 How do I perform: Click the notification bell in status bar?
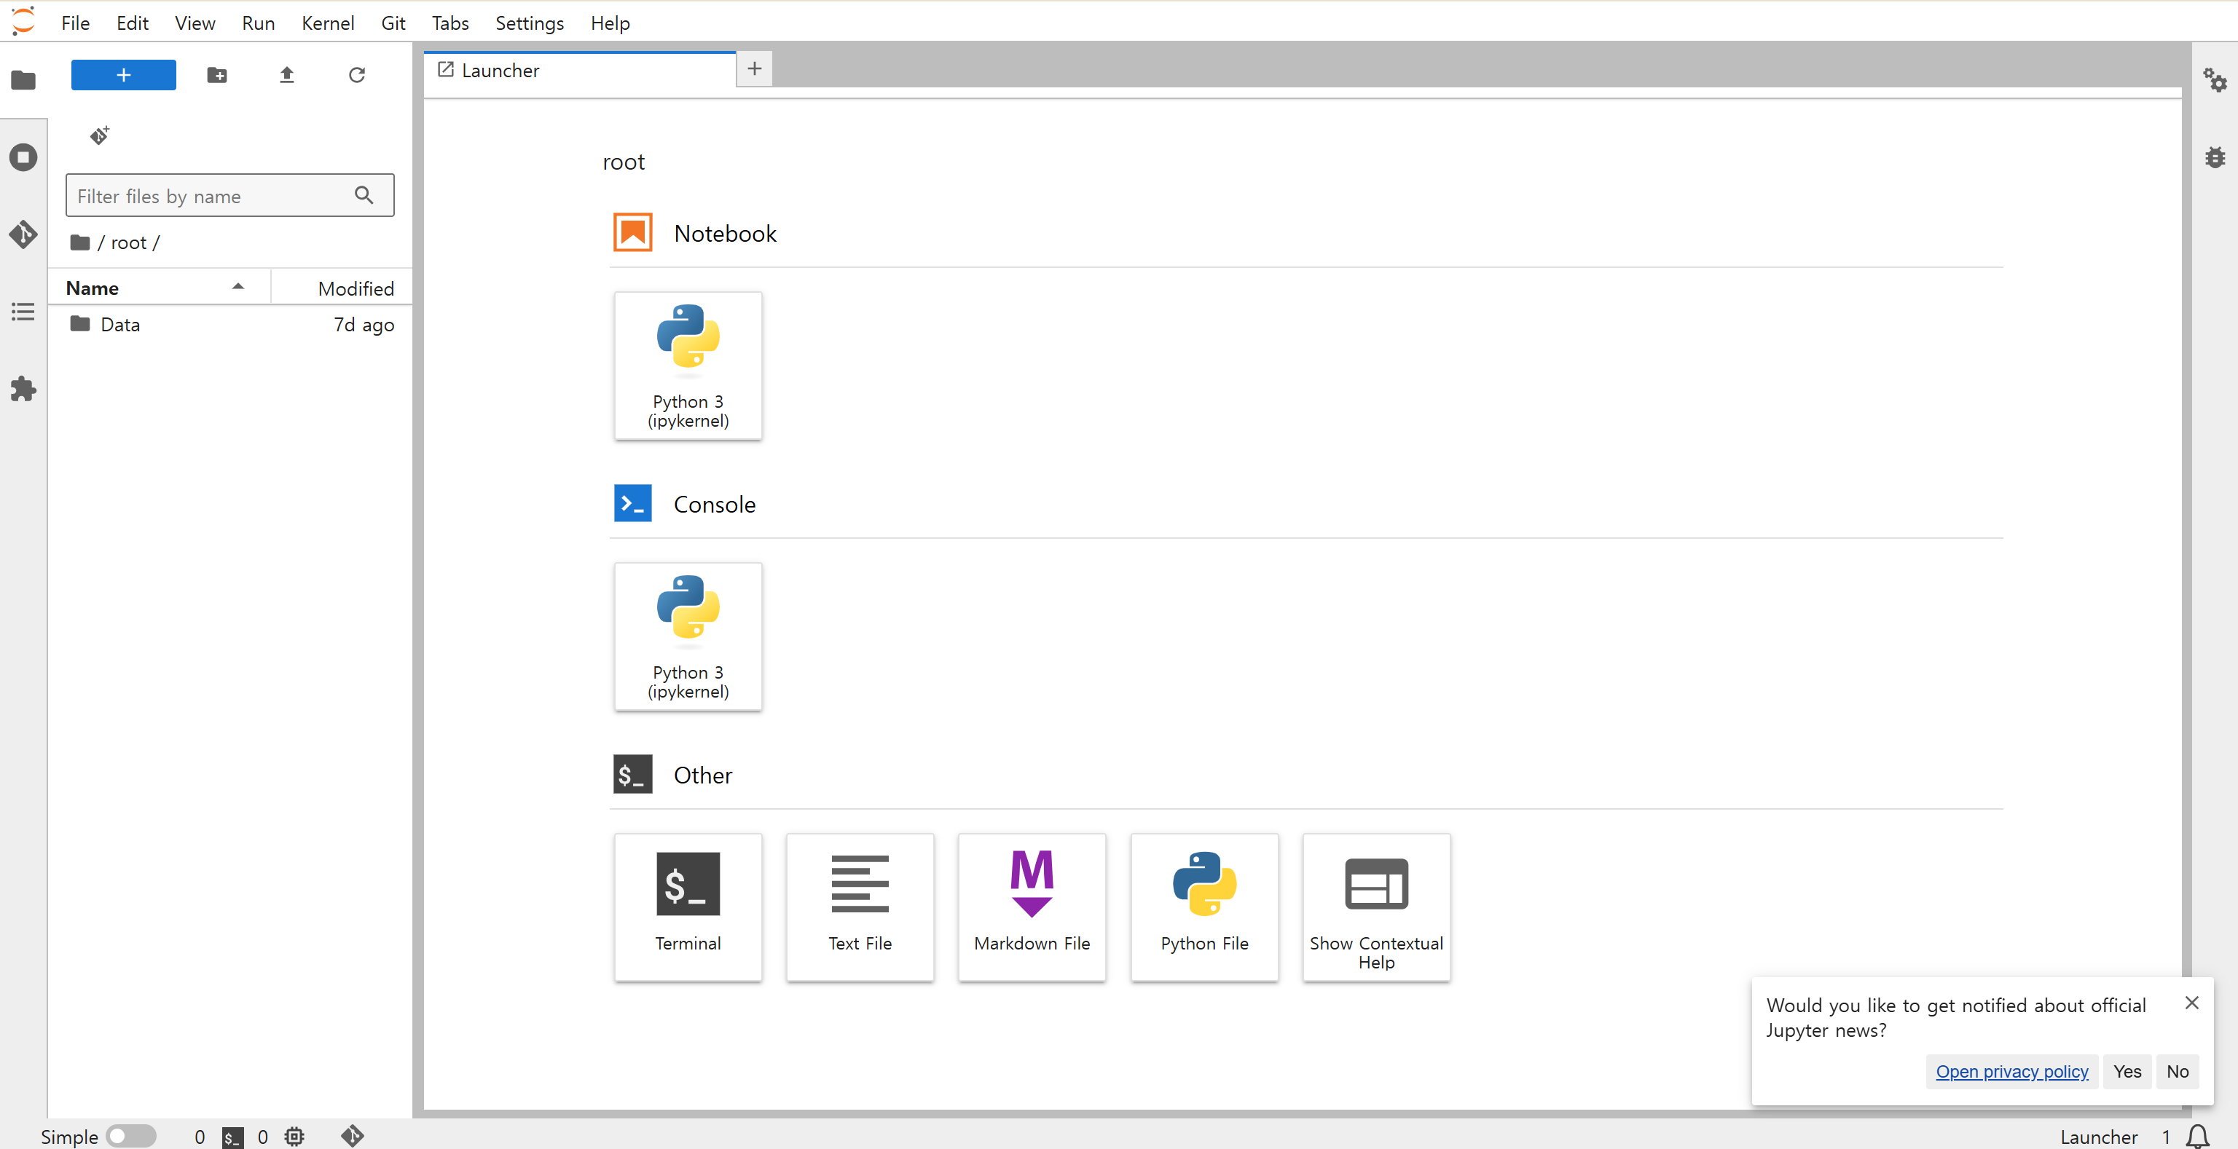click(x=2198, y=1136)
